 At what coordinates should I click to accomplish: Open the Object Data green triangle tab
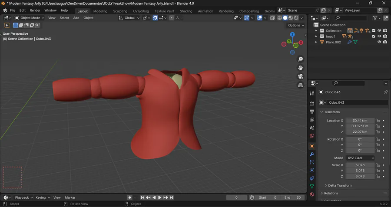(x=312, y=186)
